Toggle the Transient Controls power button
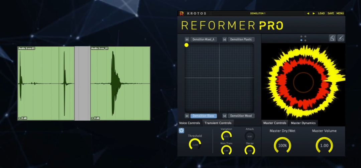The width and height of the screenshot is (361, 168). 182,131
